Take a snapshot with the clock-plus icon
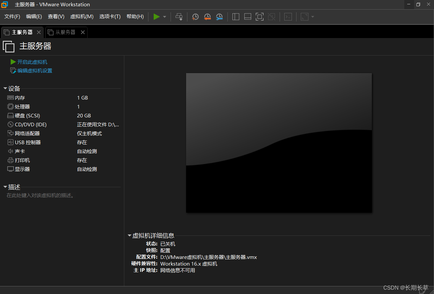 [x=195, y=17]
